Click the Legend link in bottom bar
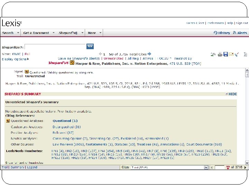 coord(32,167)
